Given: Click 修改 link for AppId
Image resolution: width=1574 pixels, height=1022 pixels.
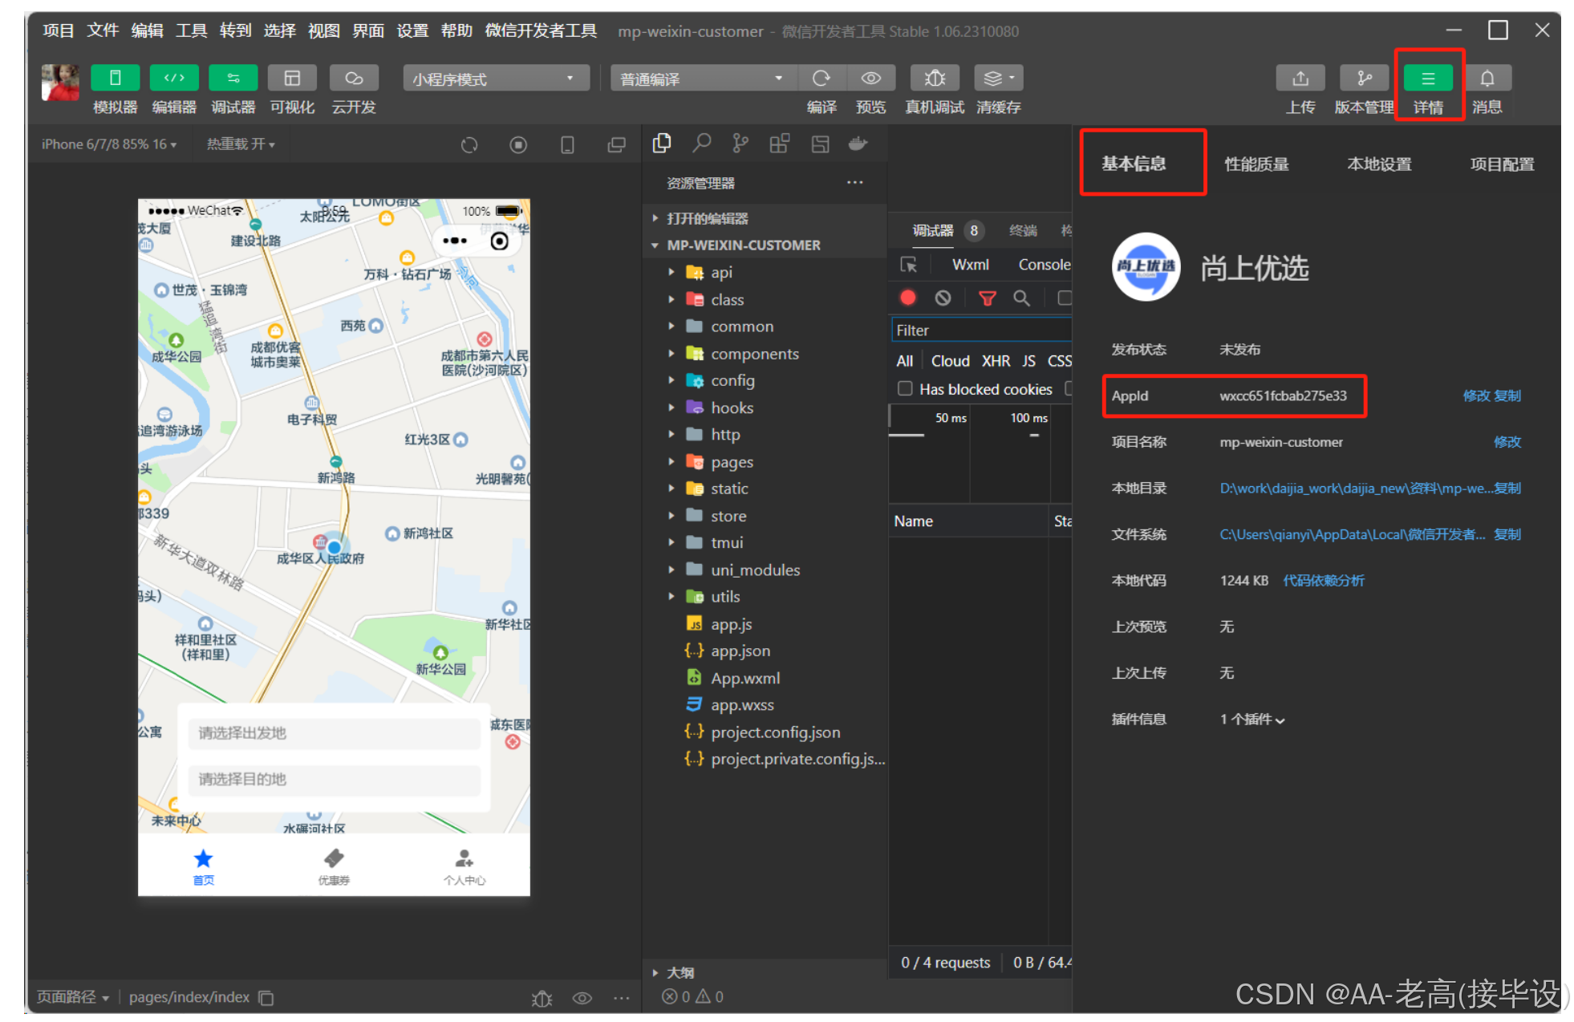Looking at the screenshot, I should [1475, 395].
